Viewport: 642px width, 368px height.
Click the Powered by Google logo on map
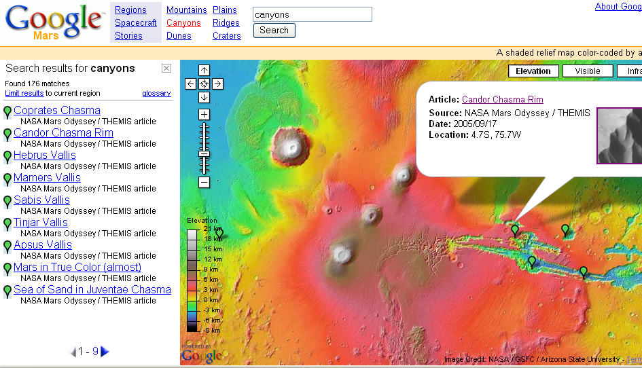(202, 354)
